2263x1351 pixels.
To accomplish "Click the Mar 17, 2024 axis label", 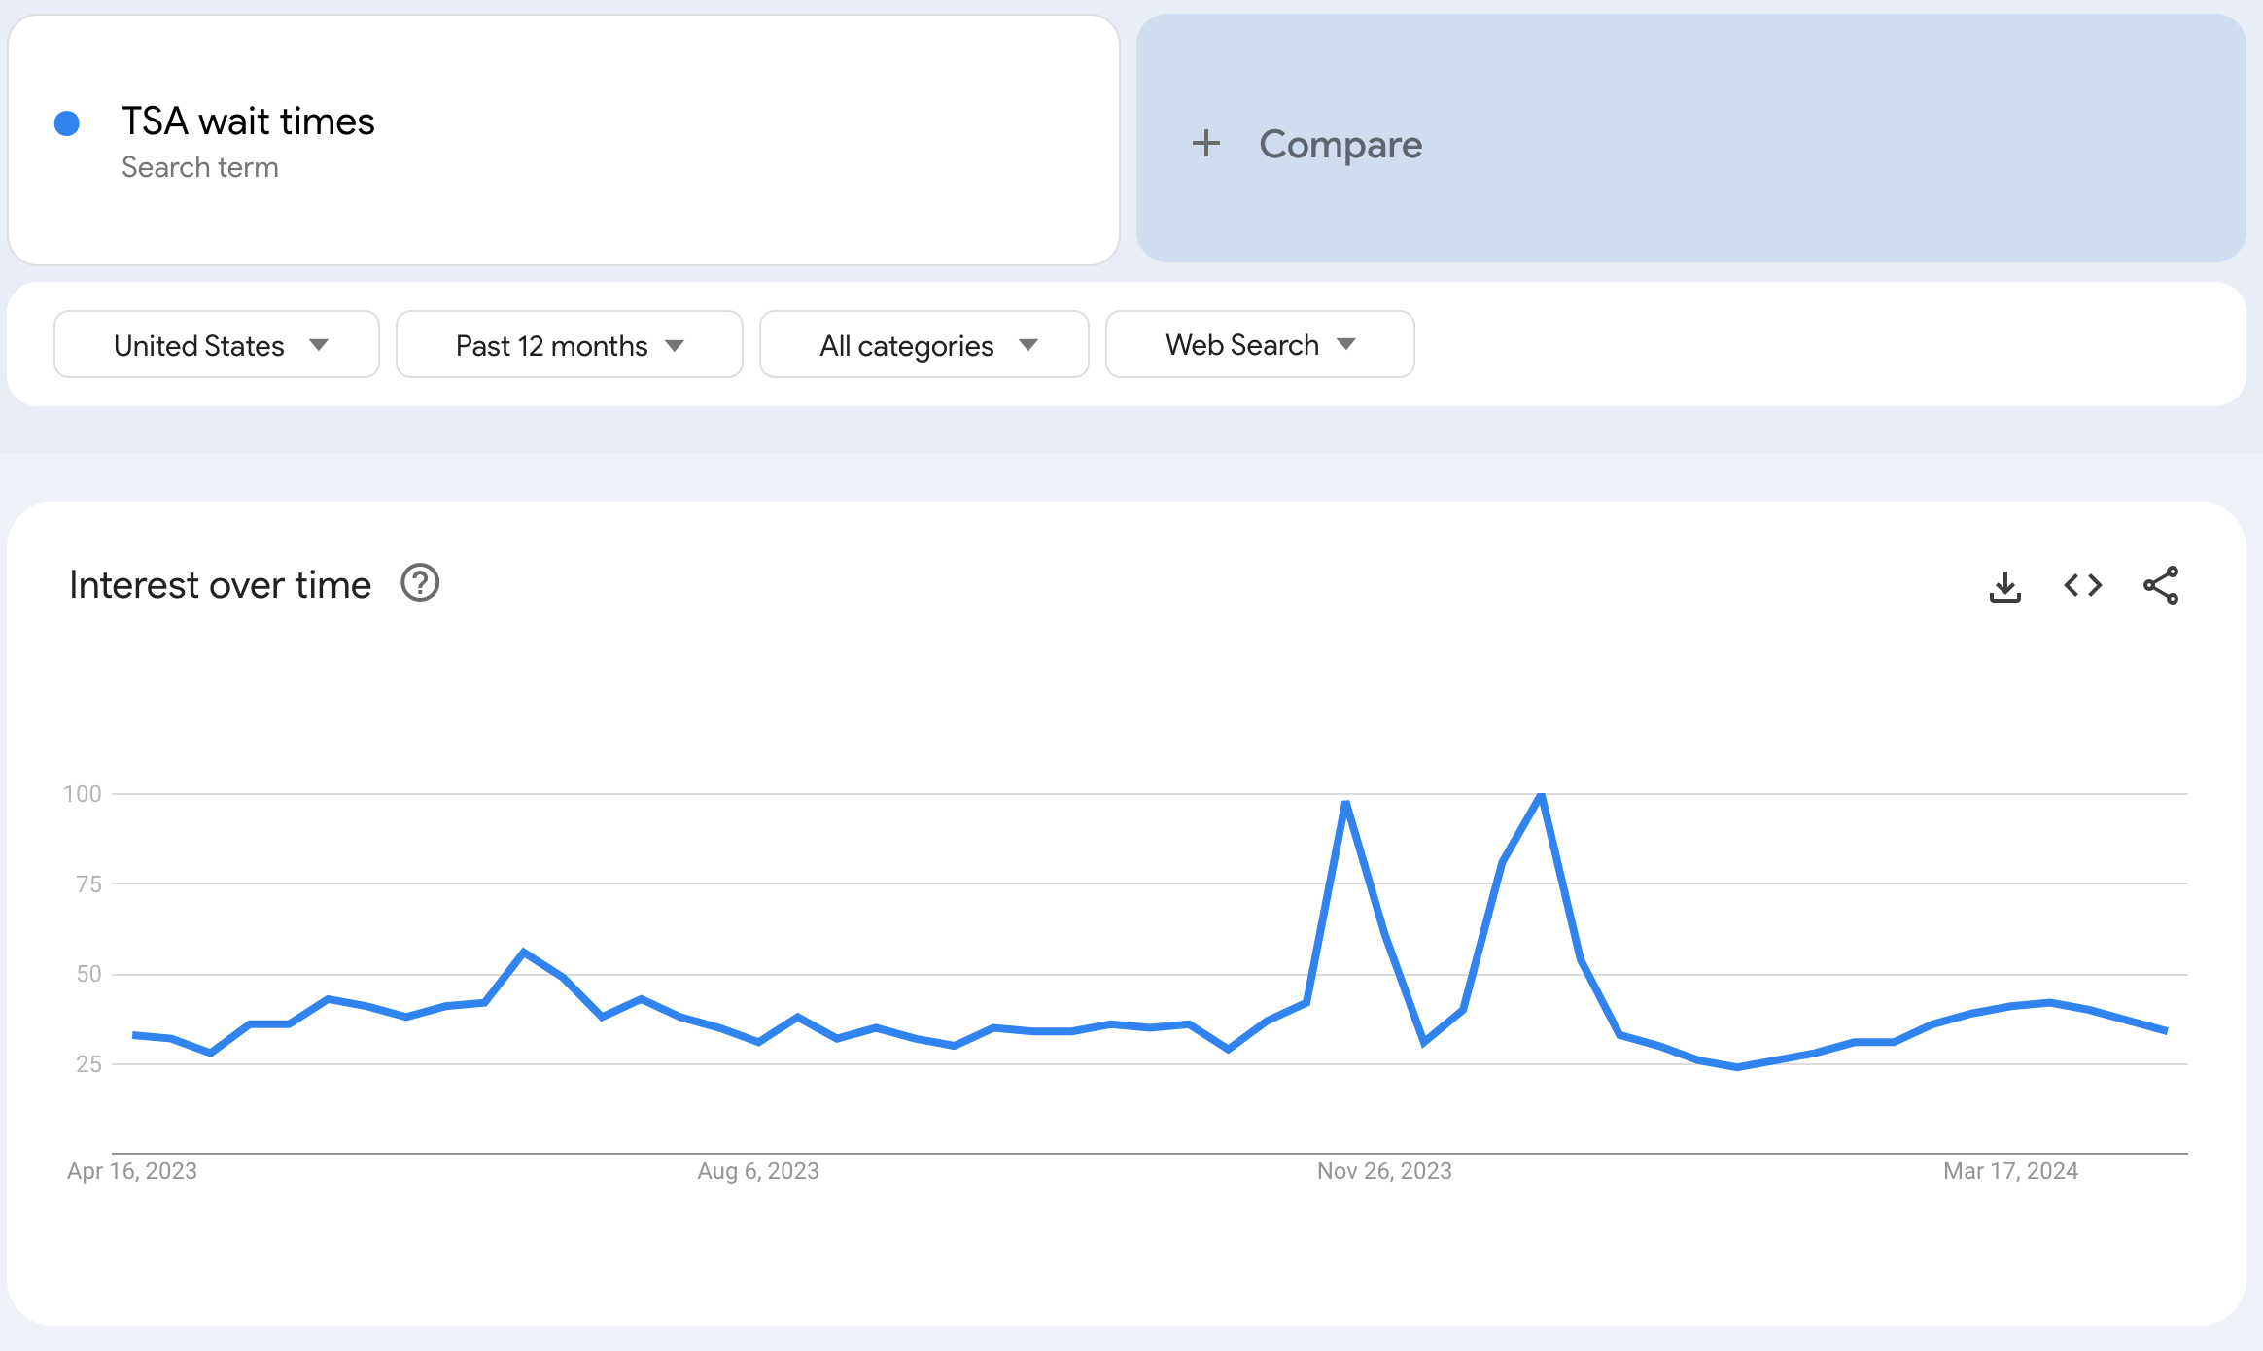I will [2010, 1171].
